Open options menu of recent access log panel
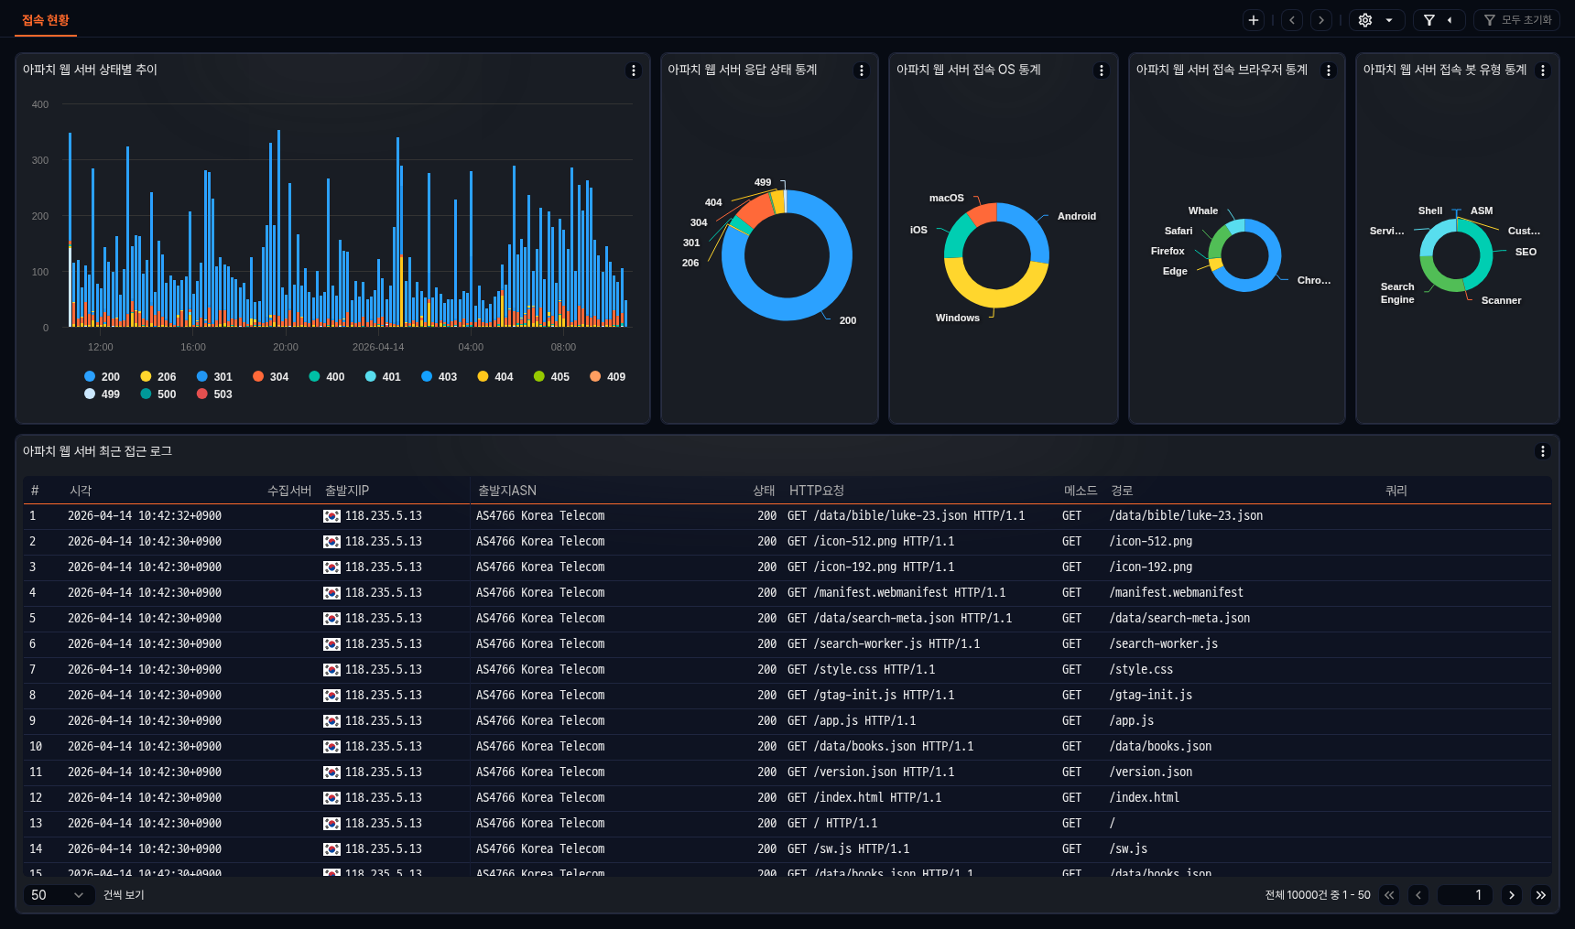This screenshot has width=1575, height=929. coord(1542,451)
